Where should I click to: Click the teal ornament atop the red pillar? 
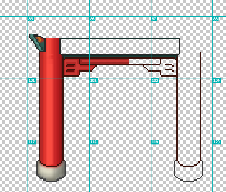pos(38,43)
